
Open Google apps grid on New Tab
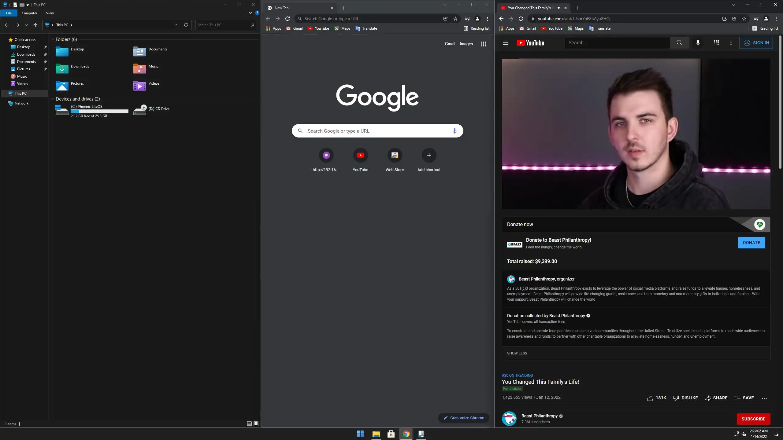[x=483, y=44]
